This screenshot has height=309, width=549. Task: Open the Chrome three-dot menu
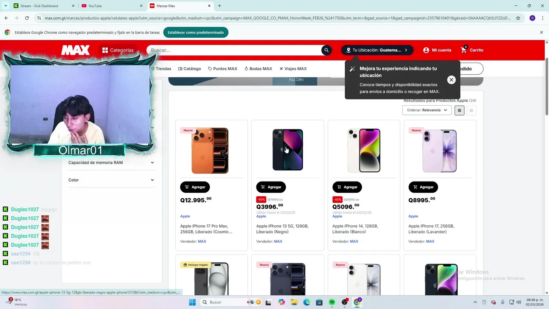click(543, 18)
